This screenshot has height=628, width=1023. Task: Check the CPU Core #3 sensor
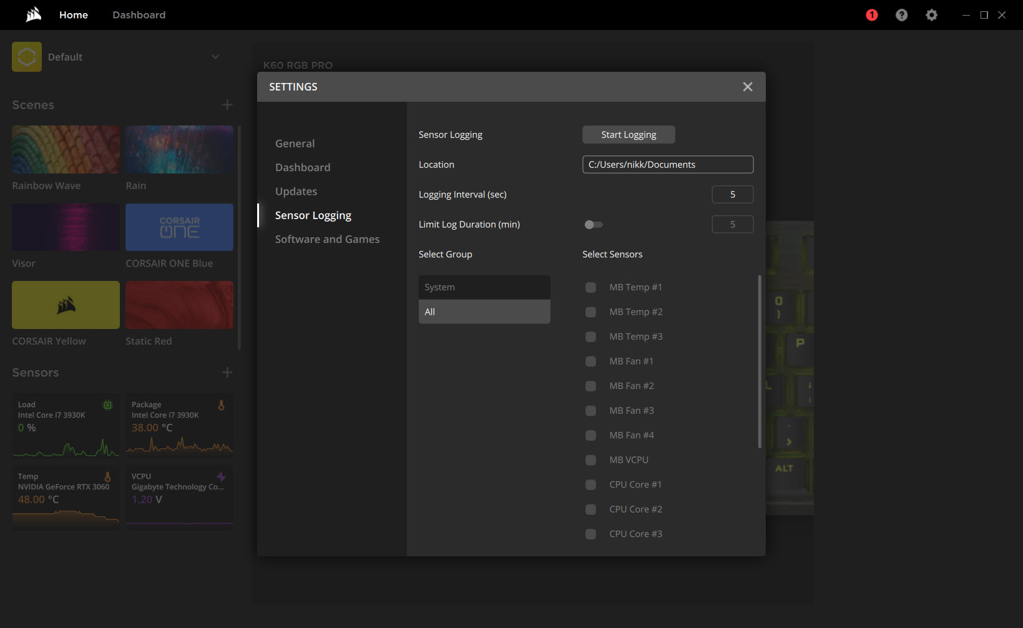pyautogui.click(x=590, y=534)
